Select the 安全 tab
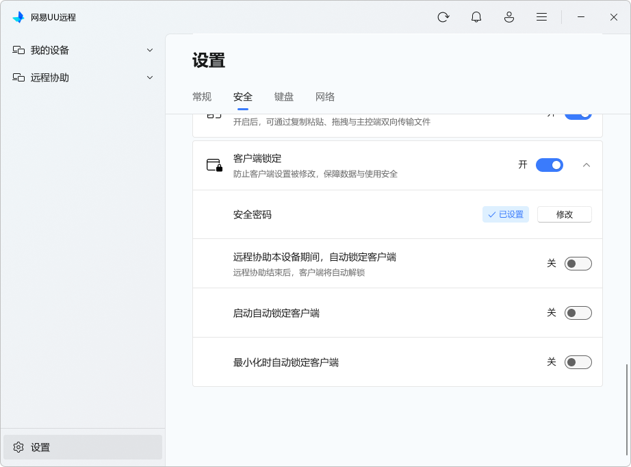The height and width of the screenshot is (467, 631). click(x=243, y=97)
